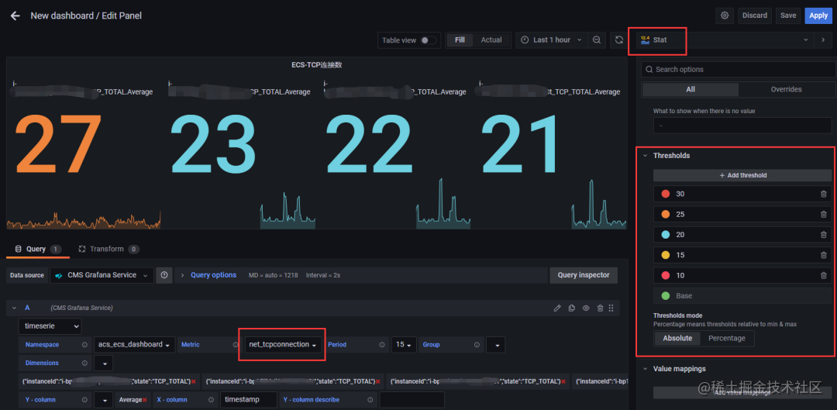Open the net_tcpconnection metric dropdown
Screen dimensions: 837x410
pyautogui.click(x=283, y=345)
